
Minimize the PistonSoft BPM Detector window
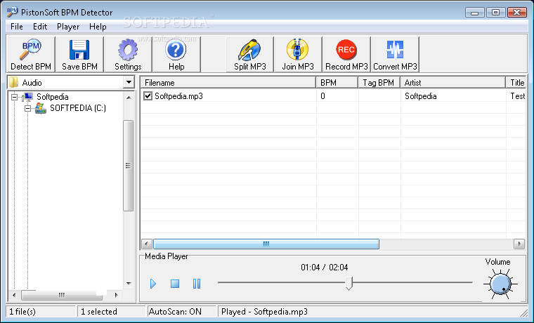475,13
